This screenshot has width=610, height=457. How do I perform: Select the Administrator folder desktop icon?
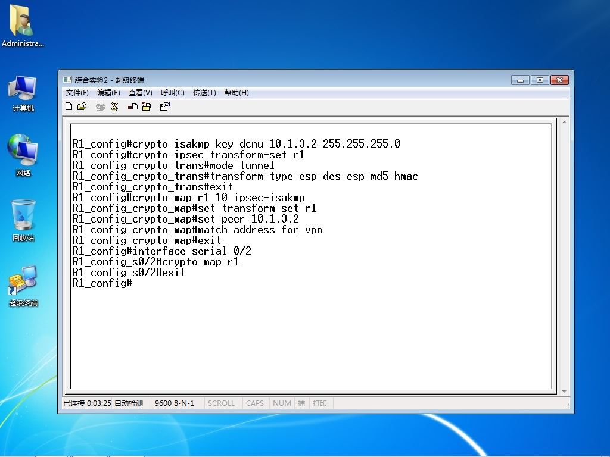(23, 26)
